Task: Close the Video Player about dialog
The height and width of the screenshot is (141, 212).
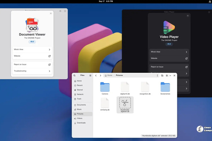Action: pos(188,16)
